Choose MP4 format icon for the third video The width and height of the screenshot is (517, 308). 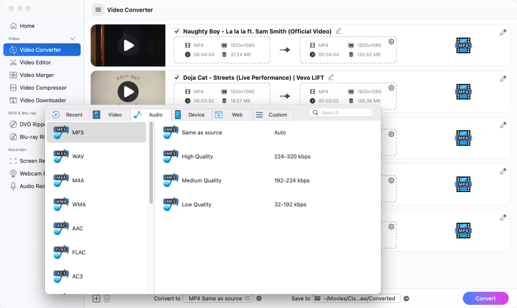pyautogui.click(x=463, y=138)
